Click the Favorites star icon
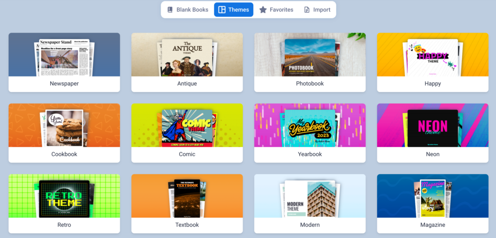 click(x=263, y=10)
